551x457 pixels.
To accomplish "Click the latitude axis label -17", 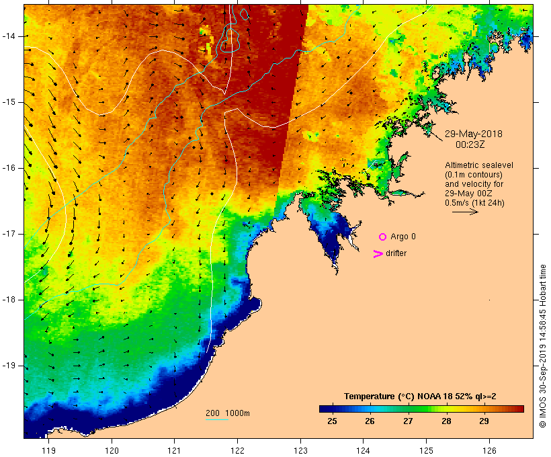I will (x=9, y=234).
